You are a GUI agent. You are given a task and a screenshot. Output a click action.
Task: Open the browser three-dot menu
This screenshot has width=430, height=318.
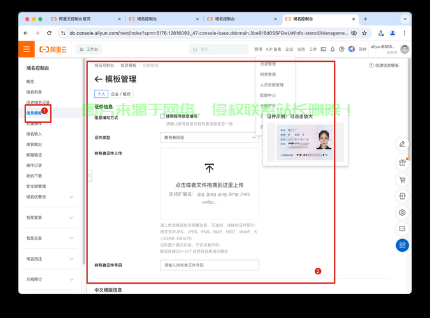[405, 33]
